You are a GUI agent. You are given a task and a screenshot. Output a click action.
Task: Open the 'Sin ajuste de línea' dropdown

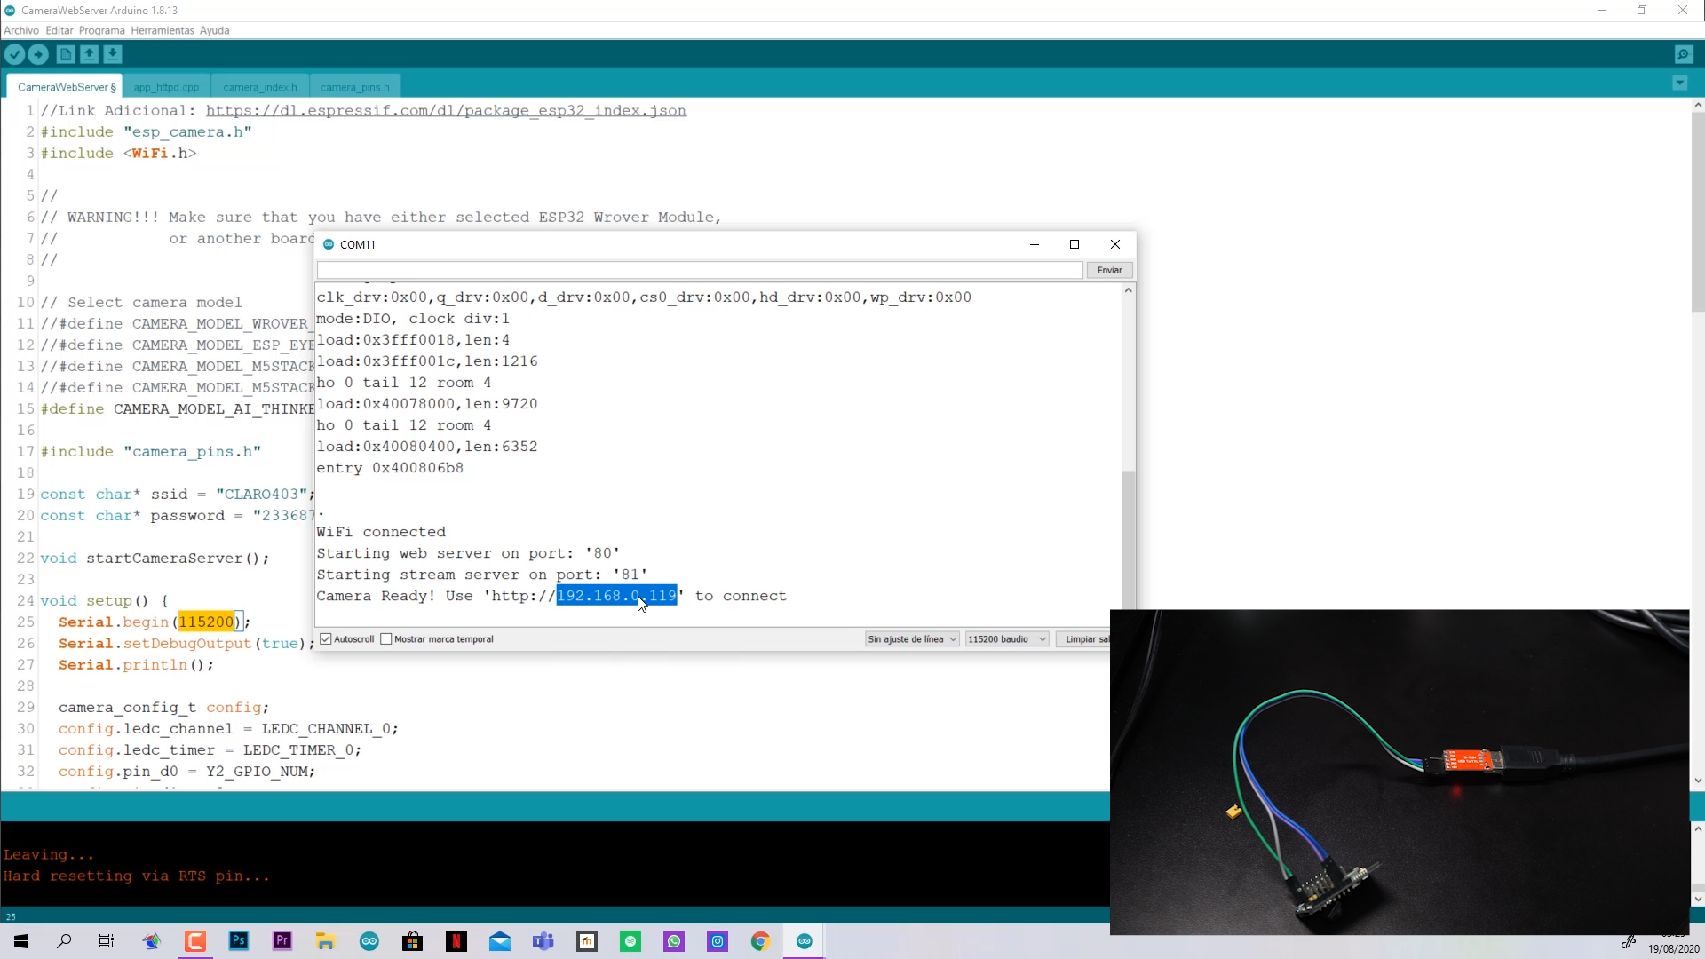click(911, 638)
